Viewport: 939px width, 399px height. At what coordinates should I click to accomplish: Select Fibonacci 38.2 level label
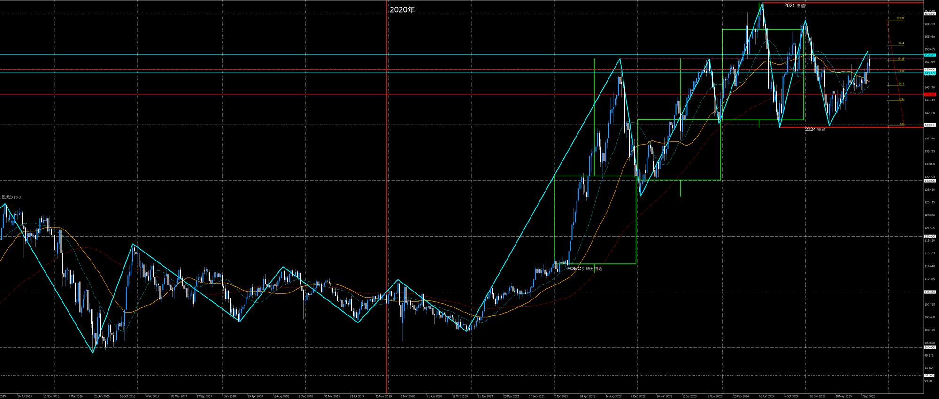click(901, 84)
